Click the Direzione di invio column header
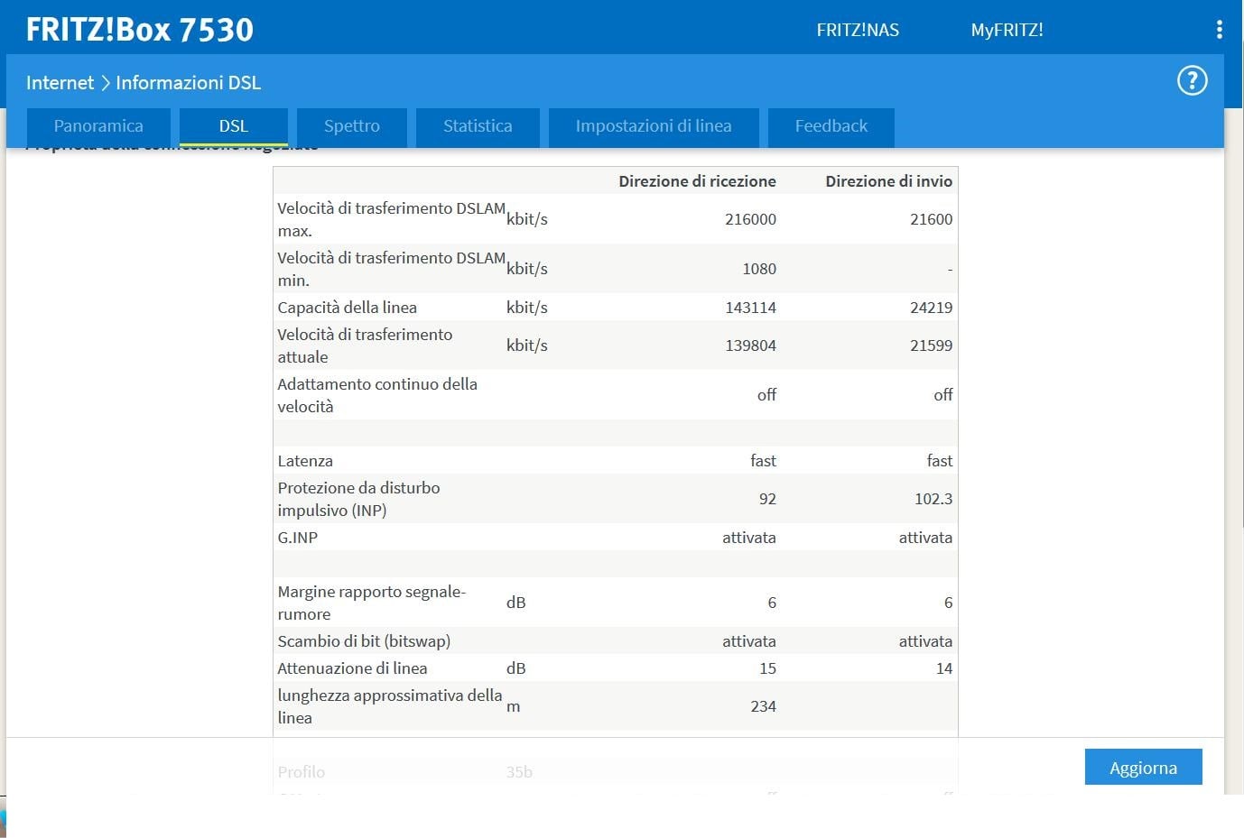Screen dimensions: 1244x838 tap(888, 181)
